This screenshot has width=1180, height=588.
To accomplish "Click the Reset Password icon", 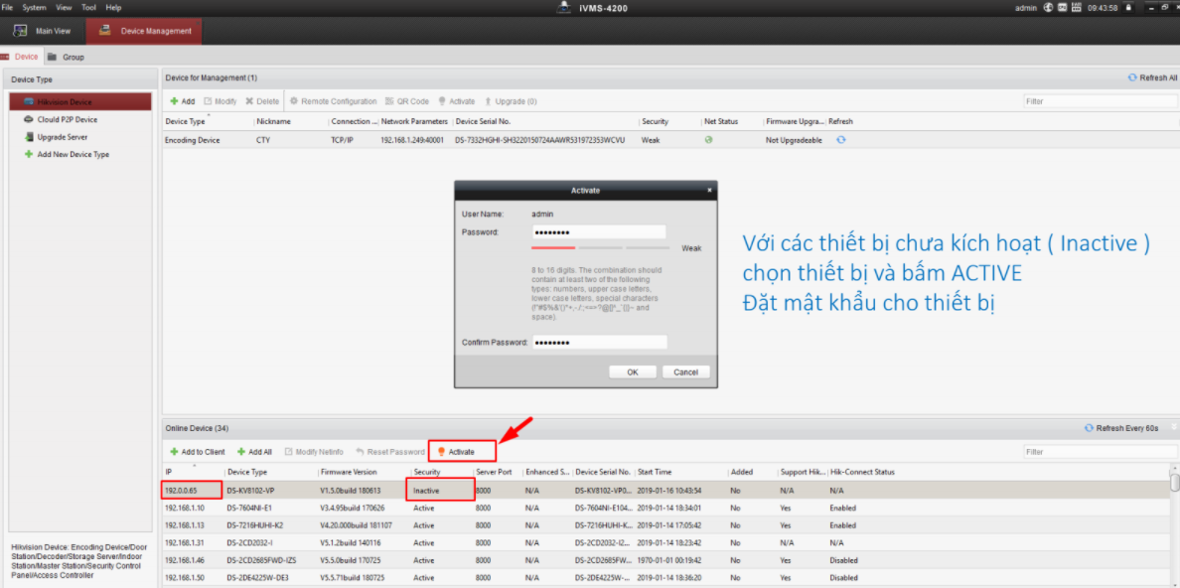I will pos(389,450).
